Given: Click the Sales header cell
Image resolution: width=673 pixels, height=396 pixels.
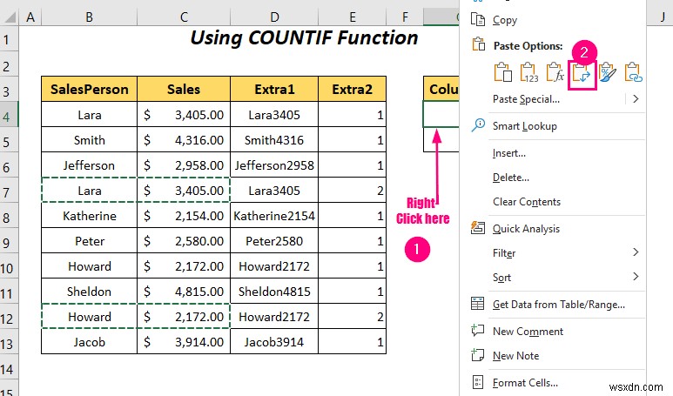Looking at the screenshot, I should coord(184,89).
